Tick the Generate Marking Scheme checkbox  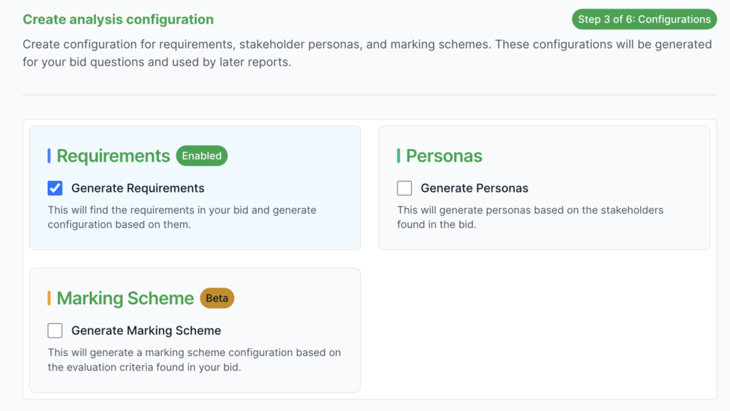55,331
